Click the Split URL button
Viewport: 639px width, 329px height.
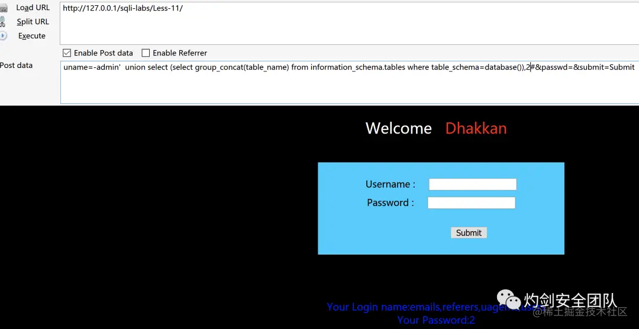click(33, 22)
